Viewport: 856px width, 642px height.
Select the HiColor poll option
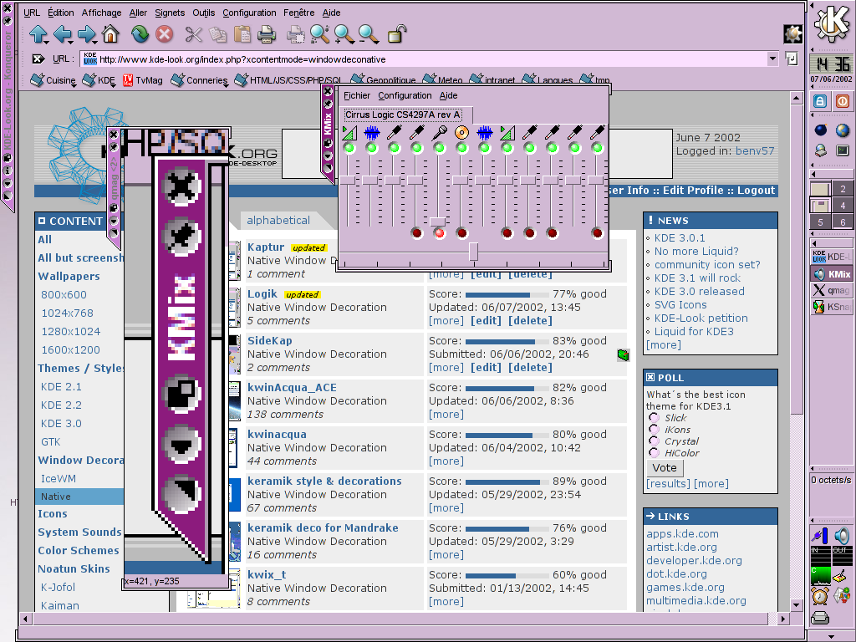point(654,452)
